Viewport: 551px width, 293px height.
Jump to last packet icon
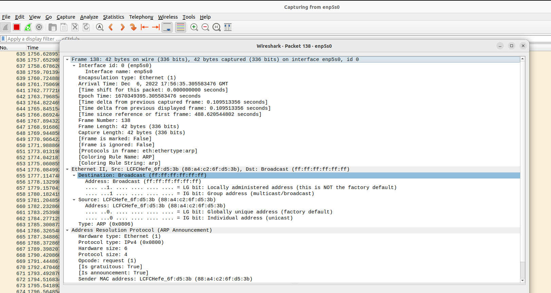pyautogui.click(x=156, y=27)
